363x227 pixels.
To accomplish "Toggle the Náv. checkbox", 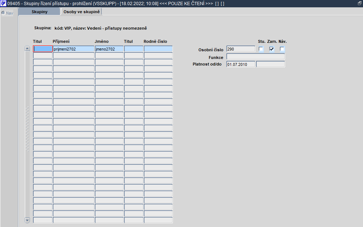I will click(282, 49).
